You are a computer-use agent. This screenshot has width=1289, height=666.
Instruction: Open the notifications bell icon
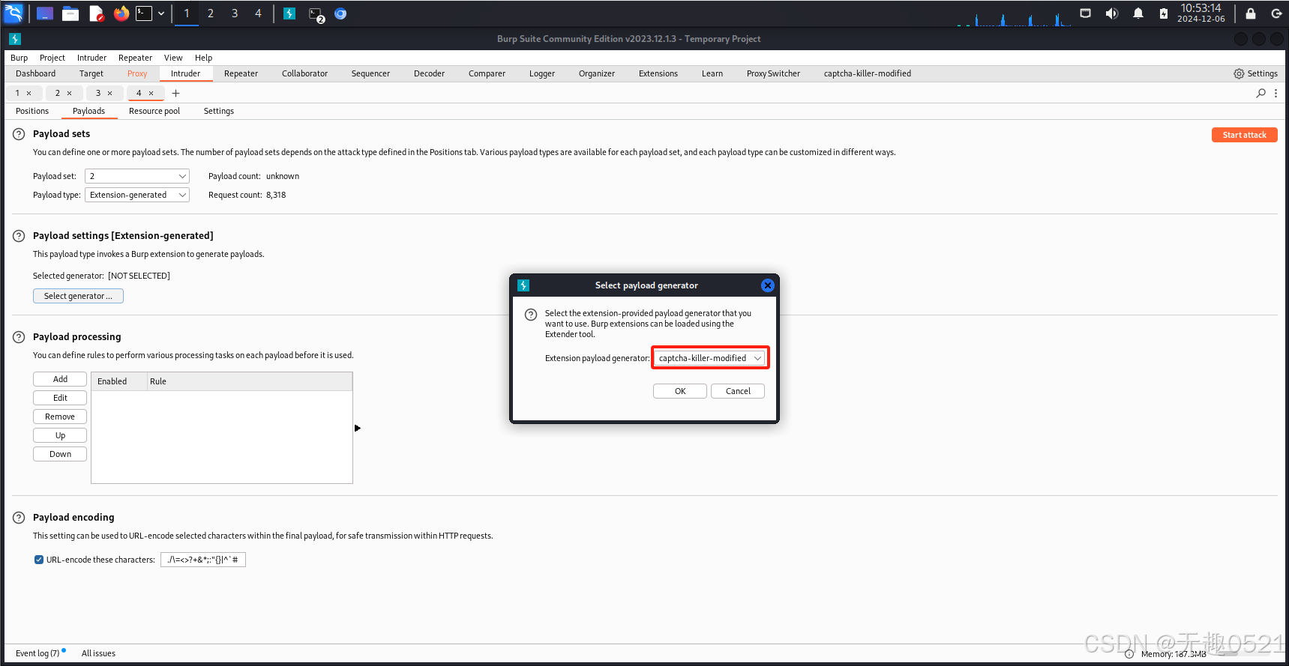click(1138, 13)
